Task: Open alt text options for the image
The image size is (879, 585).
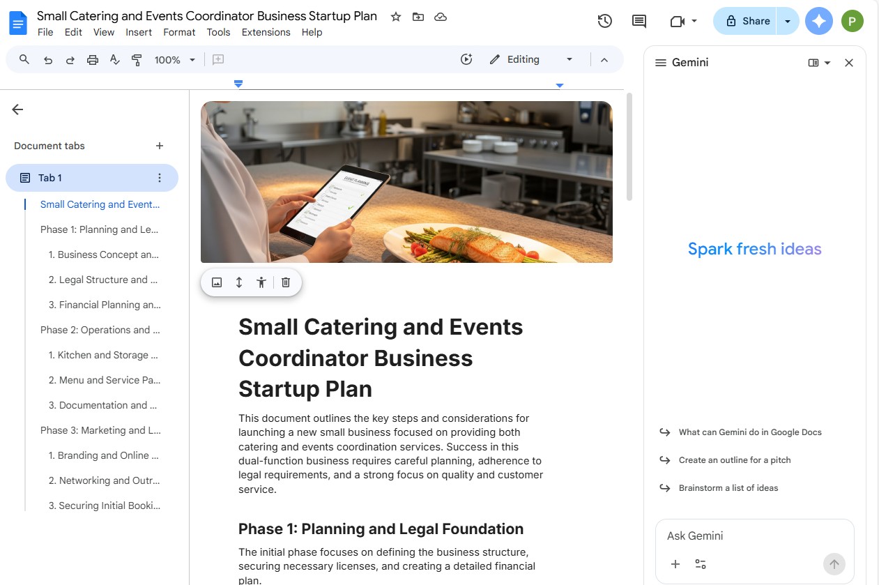Action: point(261,282)
